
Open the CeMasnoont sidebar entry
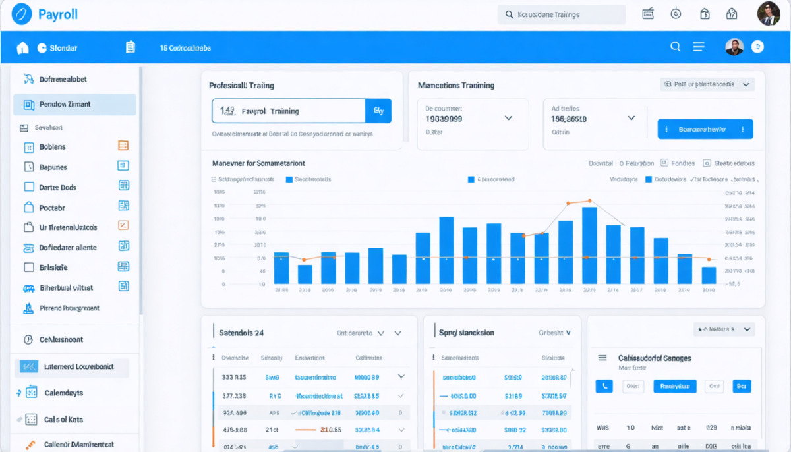click(61, 340)
